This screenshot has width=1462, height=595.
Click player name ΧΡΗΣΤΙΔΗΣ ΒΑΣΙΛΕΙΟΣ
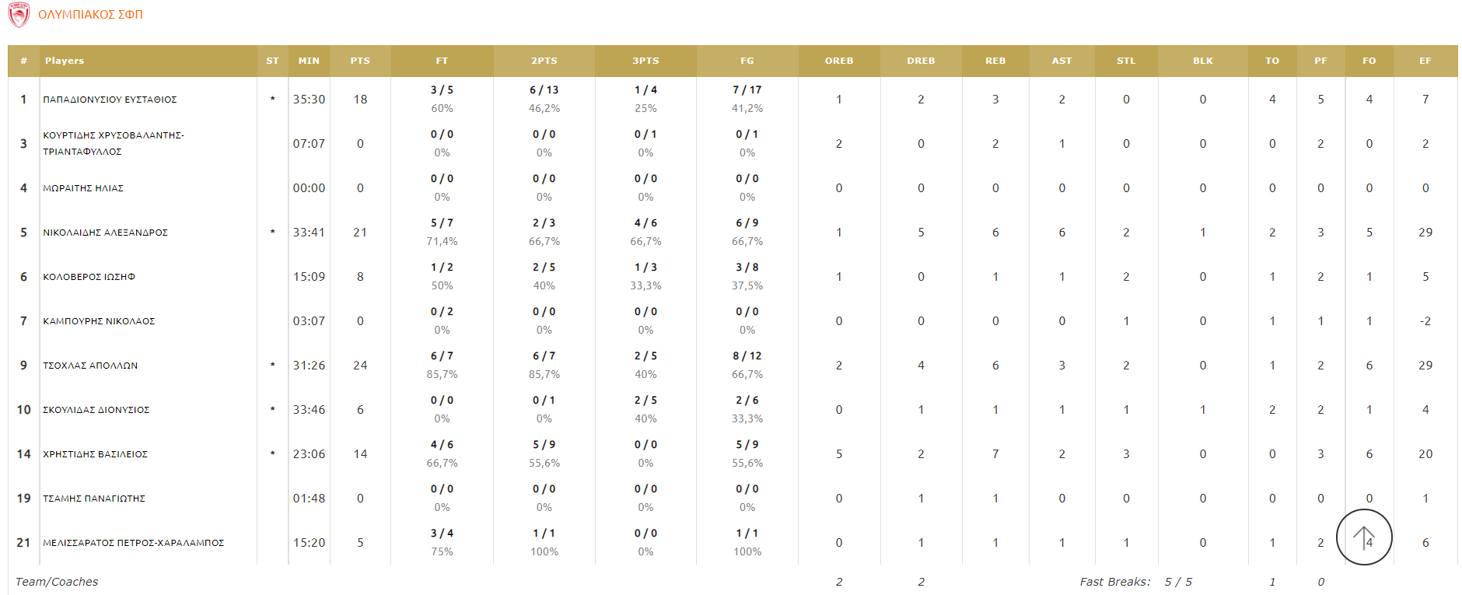coord(95,454)
